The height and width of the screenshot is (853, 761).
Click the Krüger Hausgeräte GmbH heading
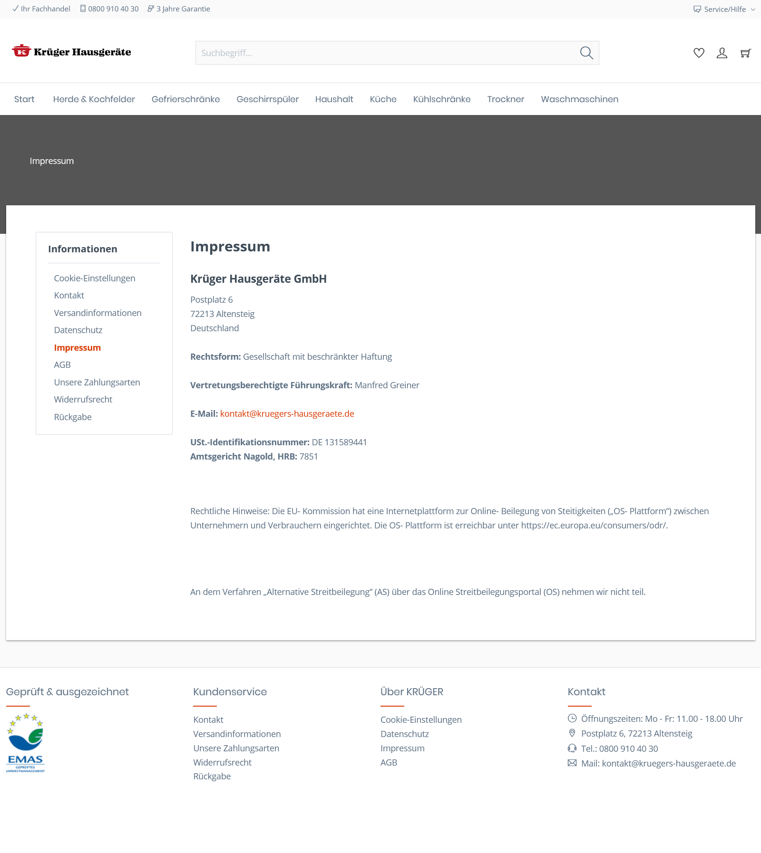(259, 279)
